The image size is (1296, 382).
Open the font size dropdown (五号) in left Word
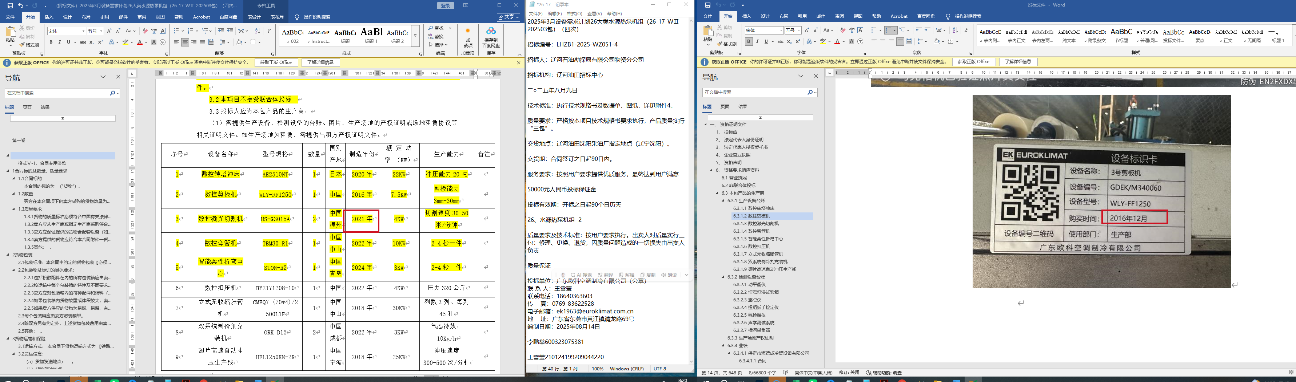(101, 31)
